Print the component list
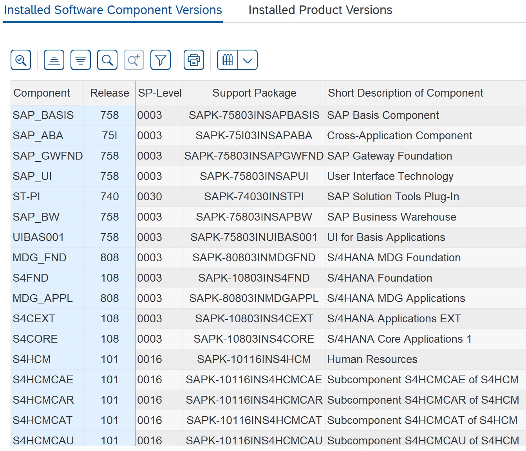This screenshot has width=526, height=451. pyautogui.click(x=194, y=60)
